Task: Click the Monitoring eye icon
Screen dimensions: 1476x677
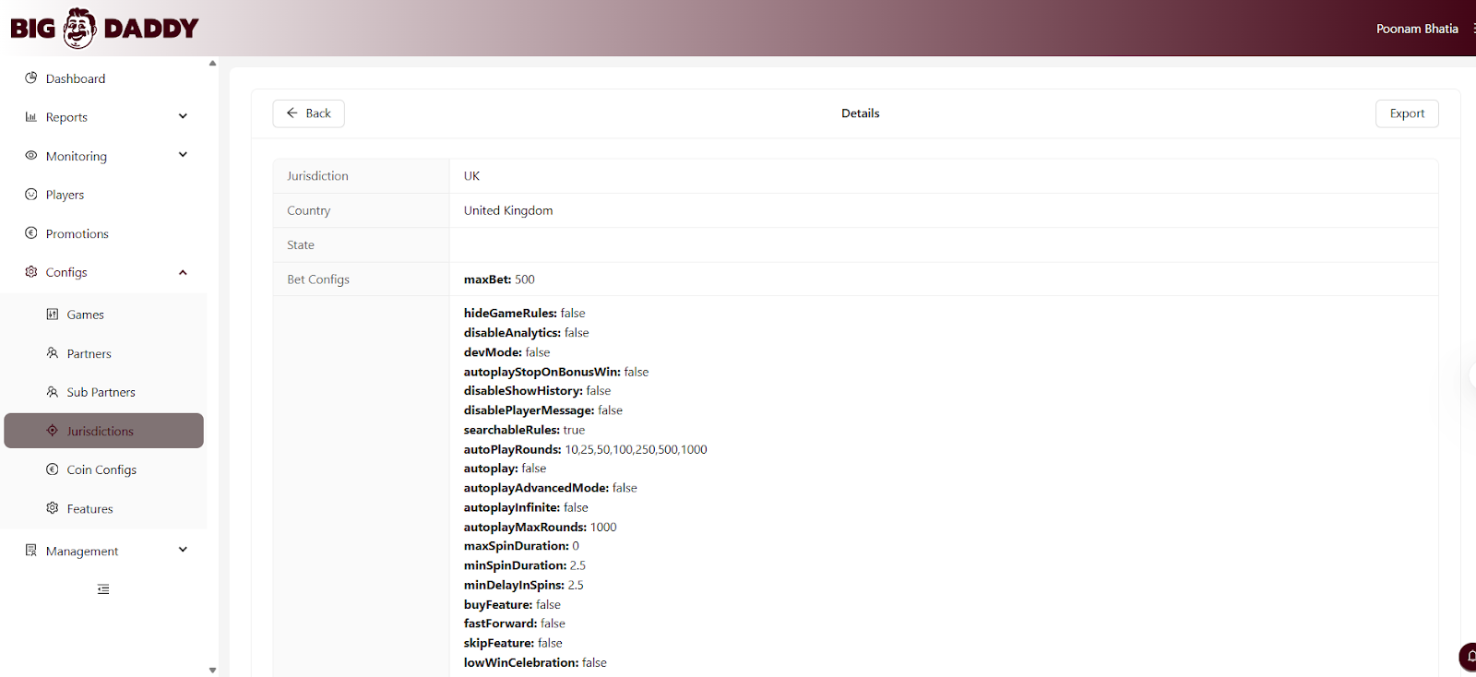Action: pyautogui.click(x=31, y=156)
